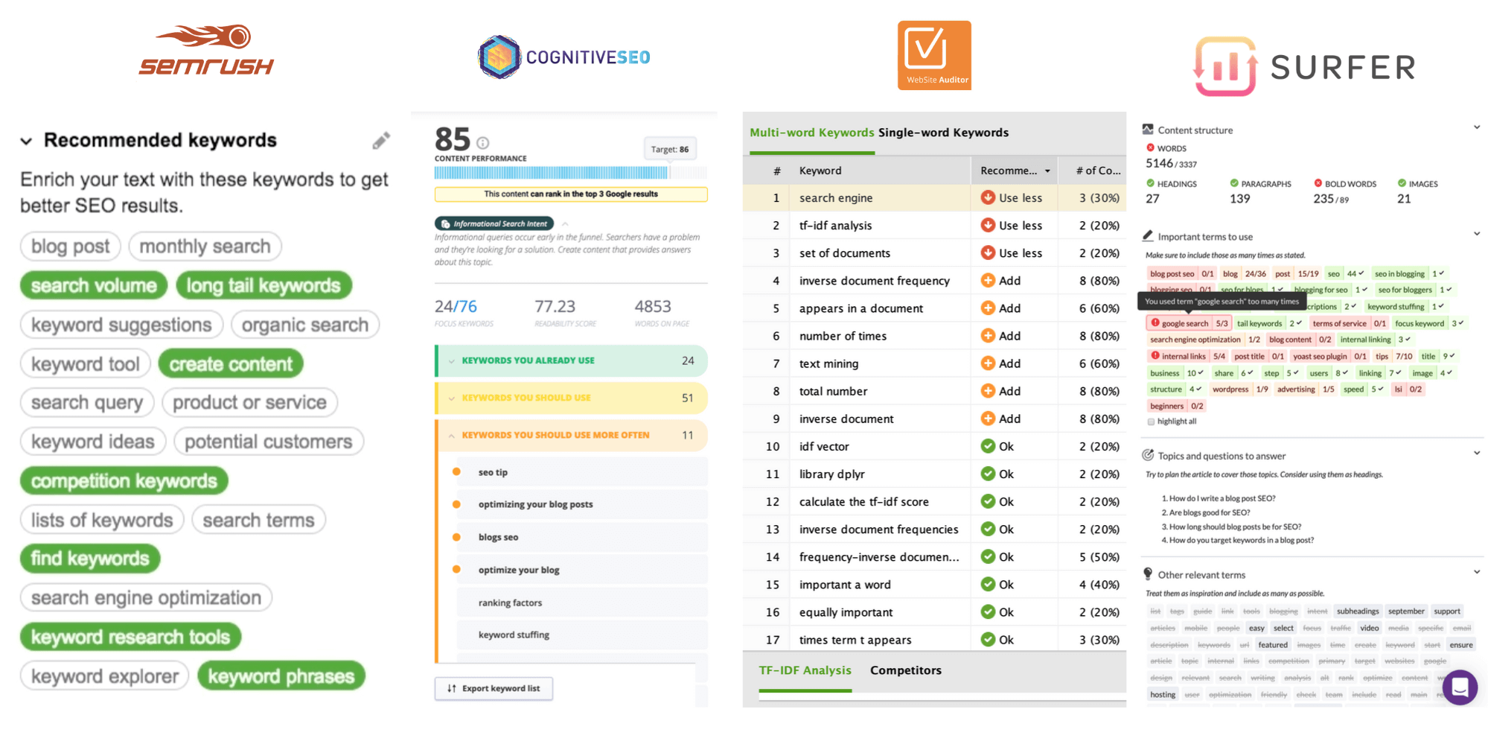Click the Surfer logo icon
This screenshot has width=1488, height=744.
(x=1225, y=66)
